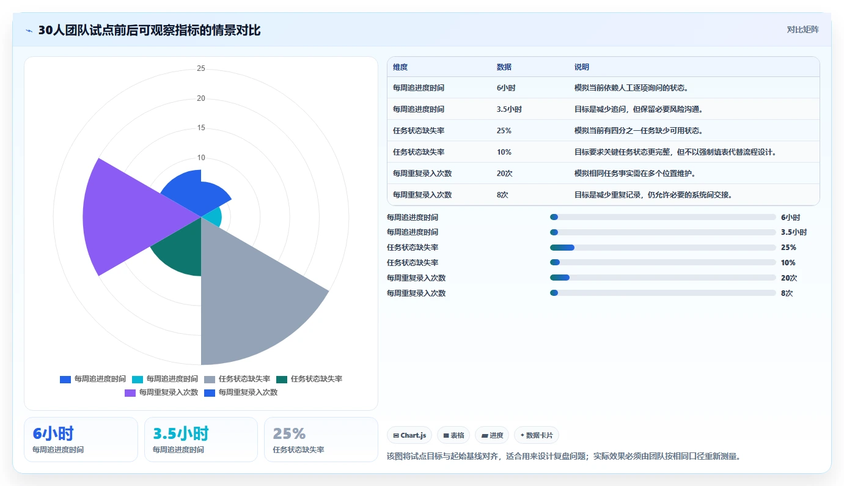Click the progress bar valued 10%

tap(663, 263)
